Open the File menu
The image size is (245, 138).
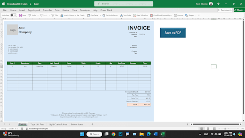[x=5, y=10]
